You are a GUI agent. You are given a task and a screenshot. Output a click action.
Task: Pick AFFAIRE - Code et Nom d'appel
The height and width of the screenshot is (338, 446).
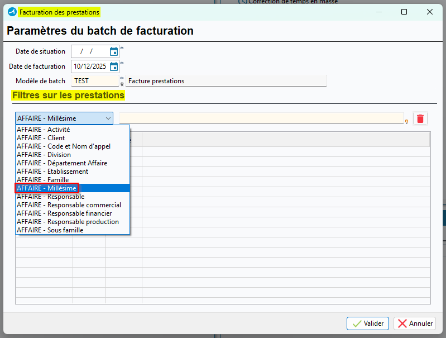tap(64, 146)
